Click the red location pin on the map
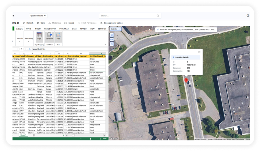 click(186, 80)
